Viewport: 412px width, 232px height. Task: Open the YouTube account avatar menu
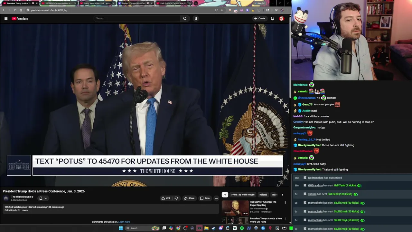(282, 18)
